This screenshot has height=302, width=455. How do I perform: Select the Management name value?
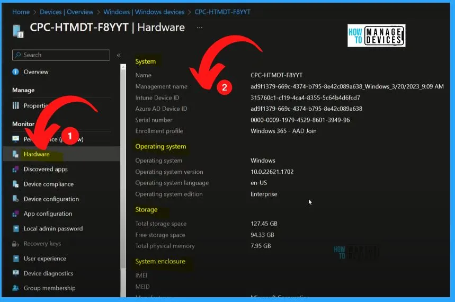tap(347, 86)
